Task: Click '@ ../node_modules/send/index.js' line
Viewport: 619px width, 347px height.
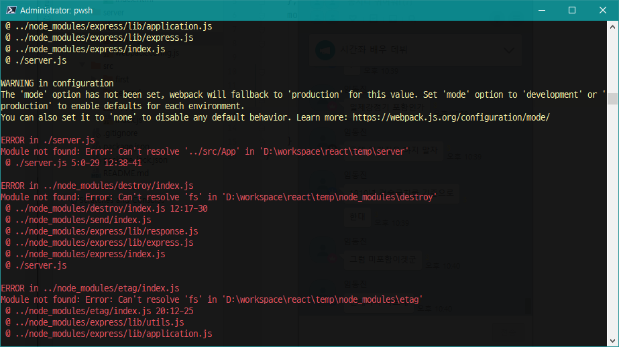Action: click(78, 220)
